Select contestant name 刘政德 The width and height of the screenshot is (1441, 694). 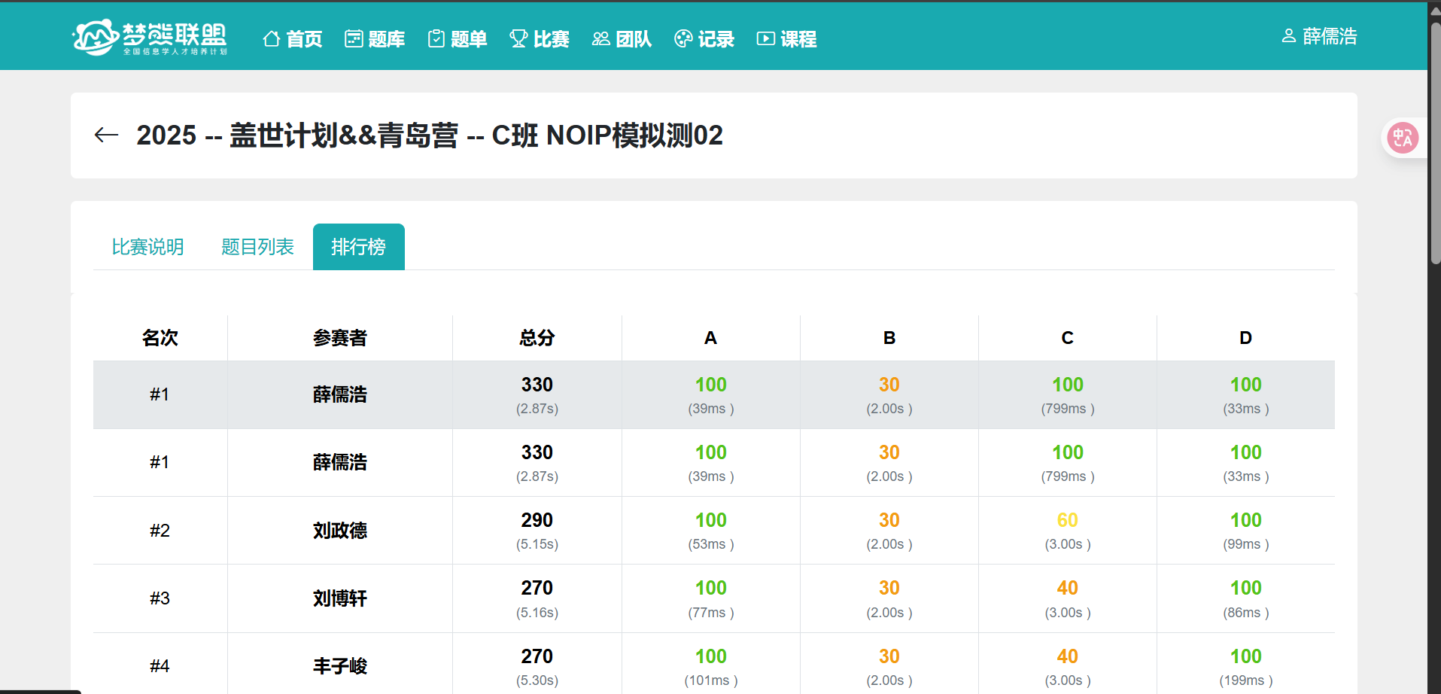(x=340, y=531)
